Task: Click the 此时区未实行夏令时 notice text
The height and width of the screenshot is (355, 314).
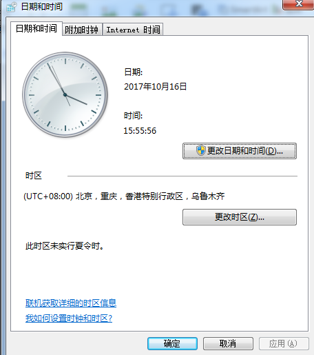Action: (65, 246)
